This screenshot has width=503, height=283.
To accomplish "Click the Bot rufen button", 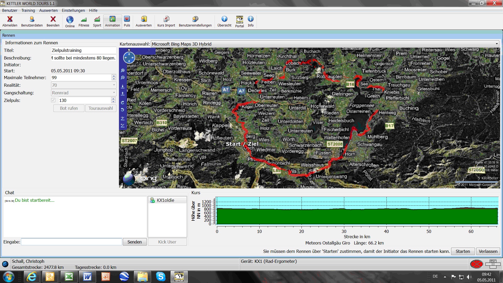I will coord(69,108).
